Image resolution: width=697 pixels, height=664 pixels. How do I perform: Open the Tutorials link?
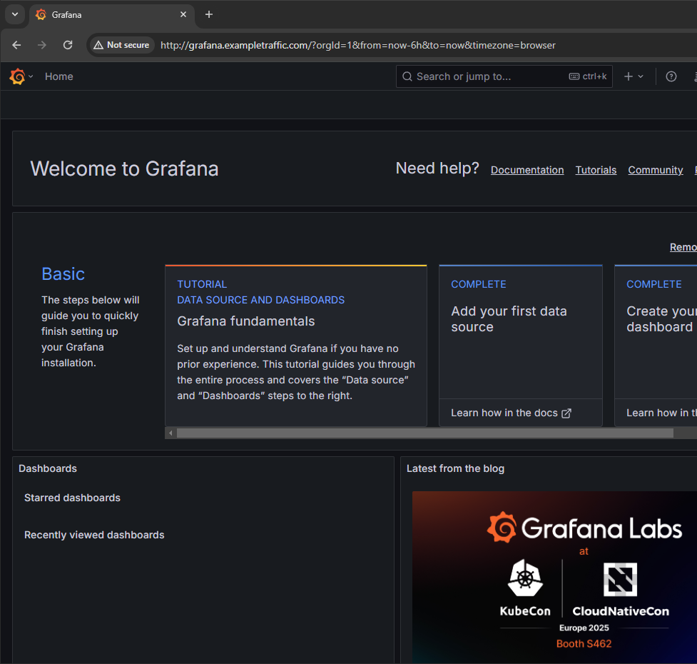(596, 170)
